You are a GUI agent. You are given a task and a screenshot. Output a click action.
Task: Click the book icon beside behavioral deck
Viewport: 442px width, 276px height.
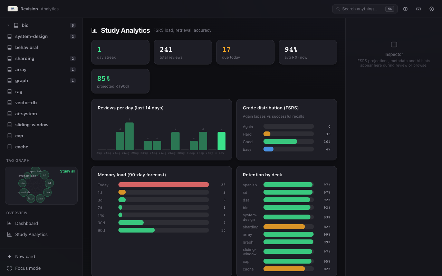(x=9, y=47)
